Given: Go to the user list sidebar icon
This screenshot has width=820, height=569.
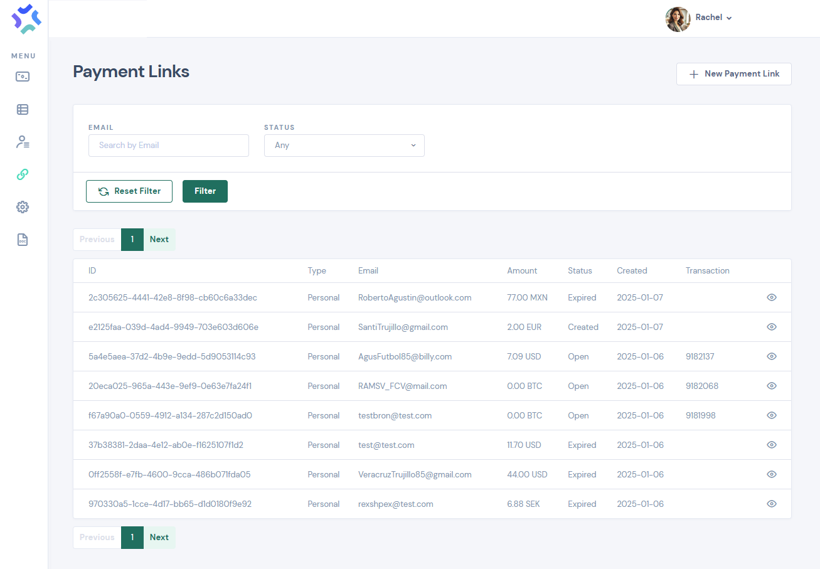Looking at the screenshot, I should point(23,142).
